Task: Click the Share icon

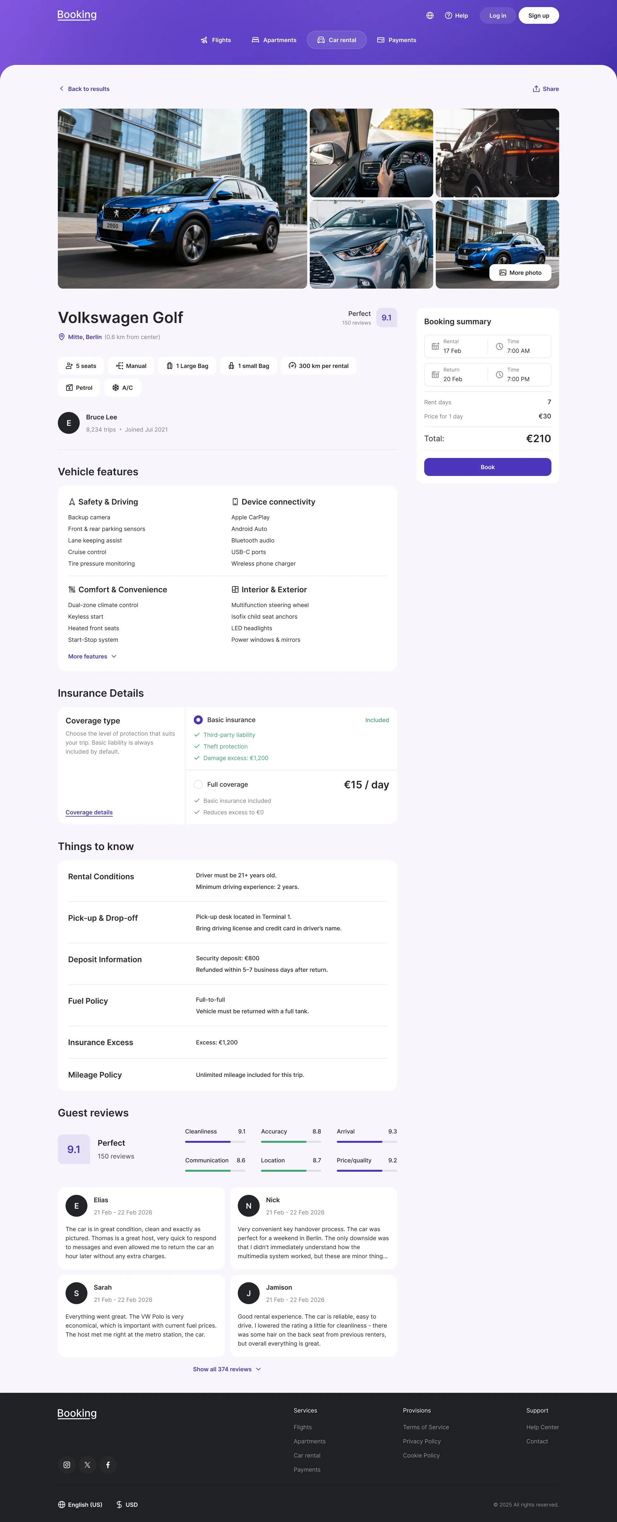Action: click(x=536, y=89)
